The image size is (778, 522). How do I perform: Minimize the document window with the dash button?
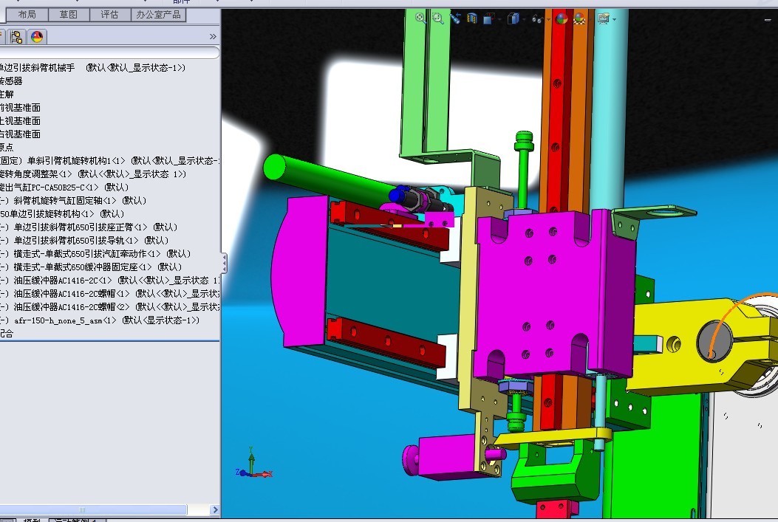pyautogui.click(x=768, y=19)
